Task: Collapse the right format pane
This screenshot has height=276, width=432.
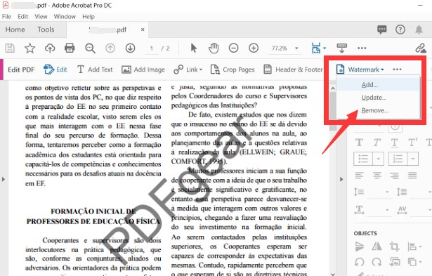Action: [x=341, y=179]
